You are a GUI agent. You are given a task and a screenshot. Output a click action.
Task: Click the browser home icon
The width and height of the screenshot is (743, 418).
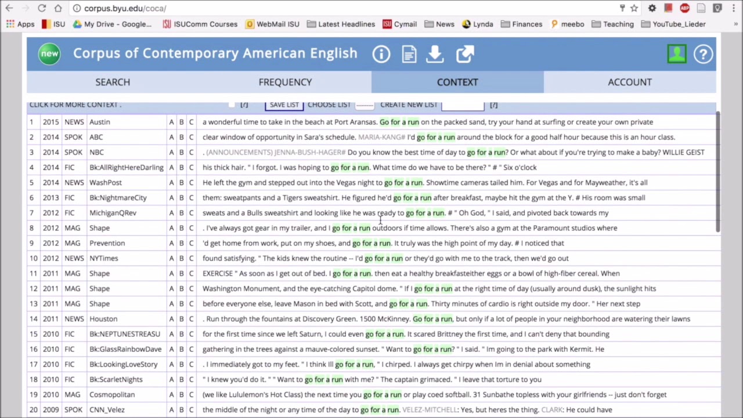(x=58, y=8)
